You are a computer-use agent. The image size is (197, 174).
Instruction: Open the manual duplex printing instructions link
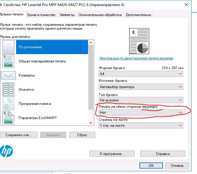click(x=137, y=58)
